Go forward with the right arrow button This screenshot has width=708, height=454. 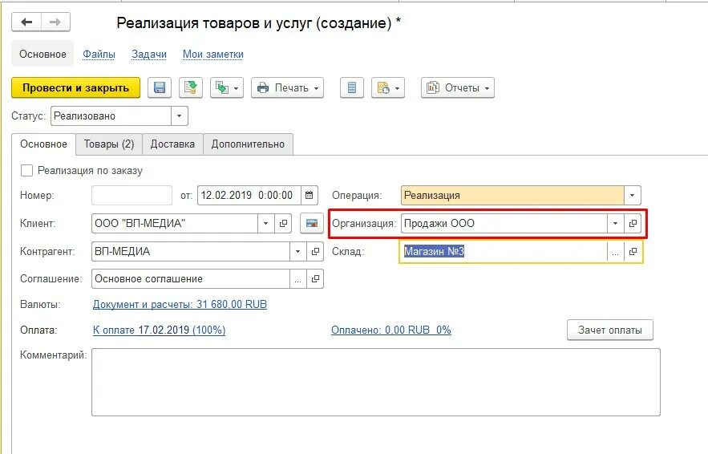pos(55,22)
